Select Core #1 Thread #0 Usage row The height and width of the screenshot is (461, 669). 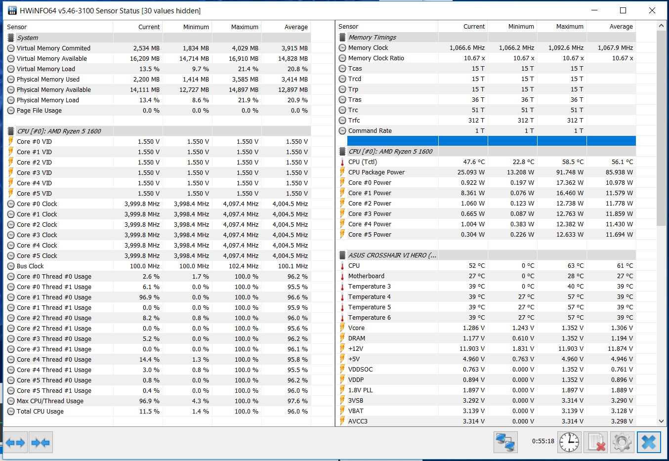click(158, 297)
